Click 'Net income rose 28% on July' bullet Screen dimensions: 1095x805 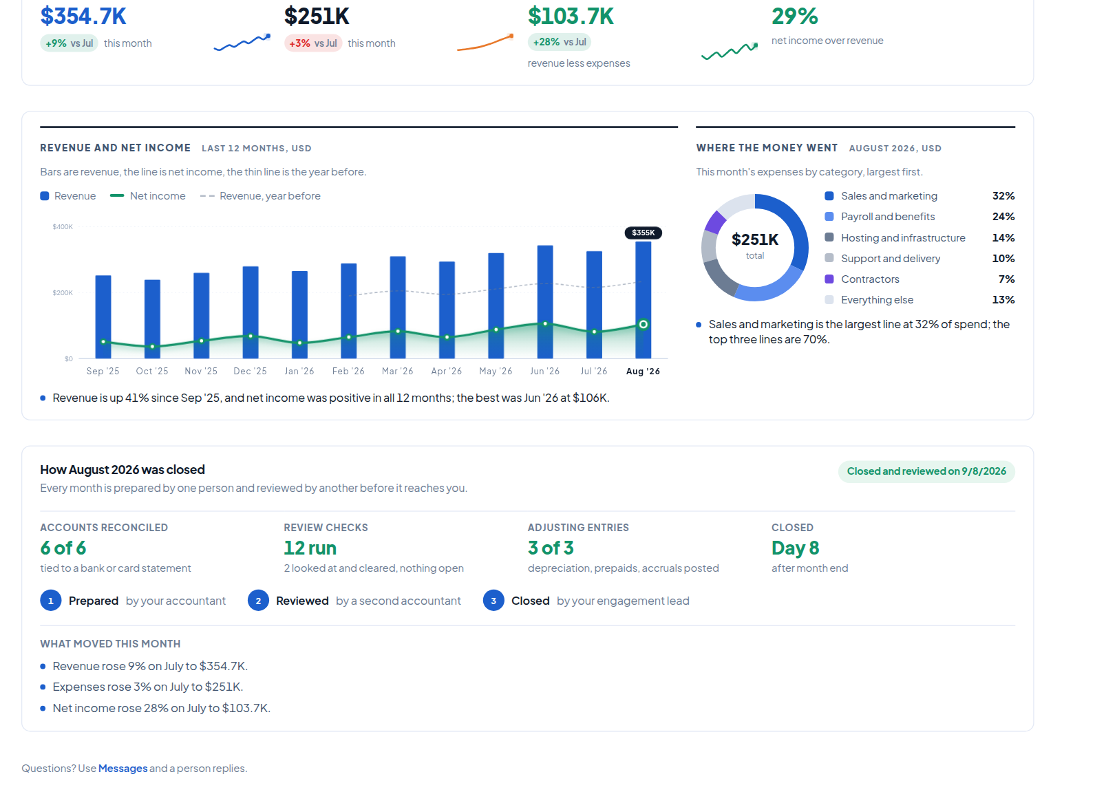click(x=161, y=708)
